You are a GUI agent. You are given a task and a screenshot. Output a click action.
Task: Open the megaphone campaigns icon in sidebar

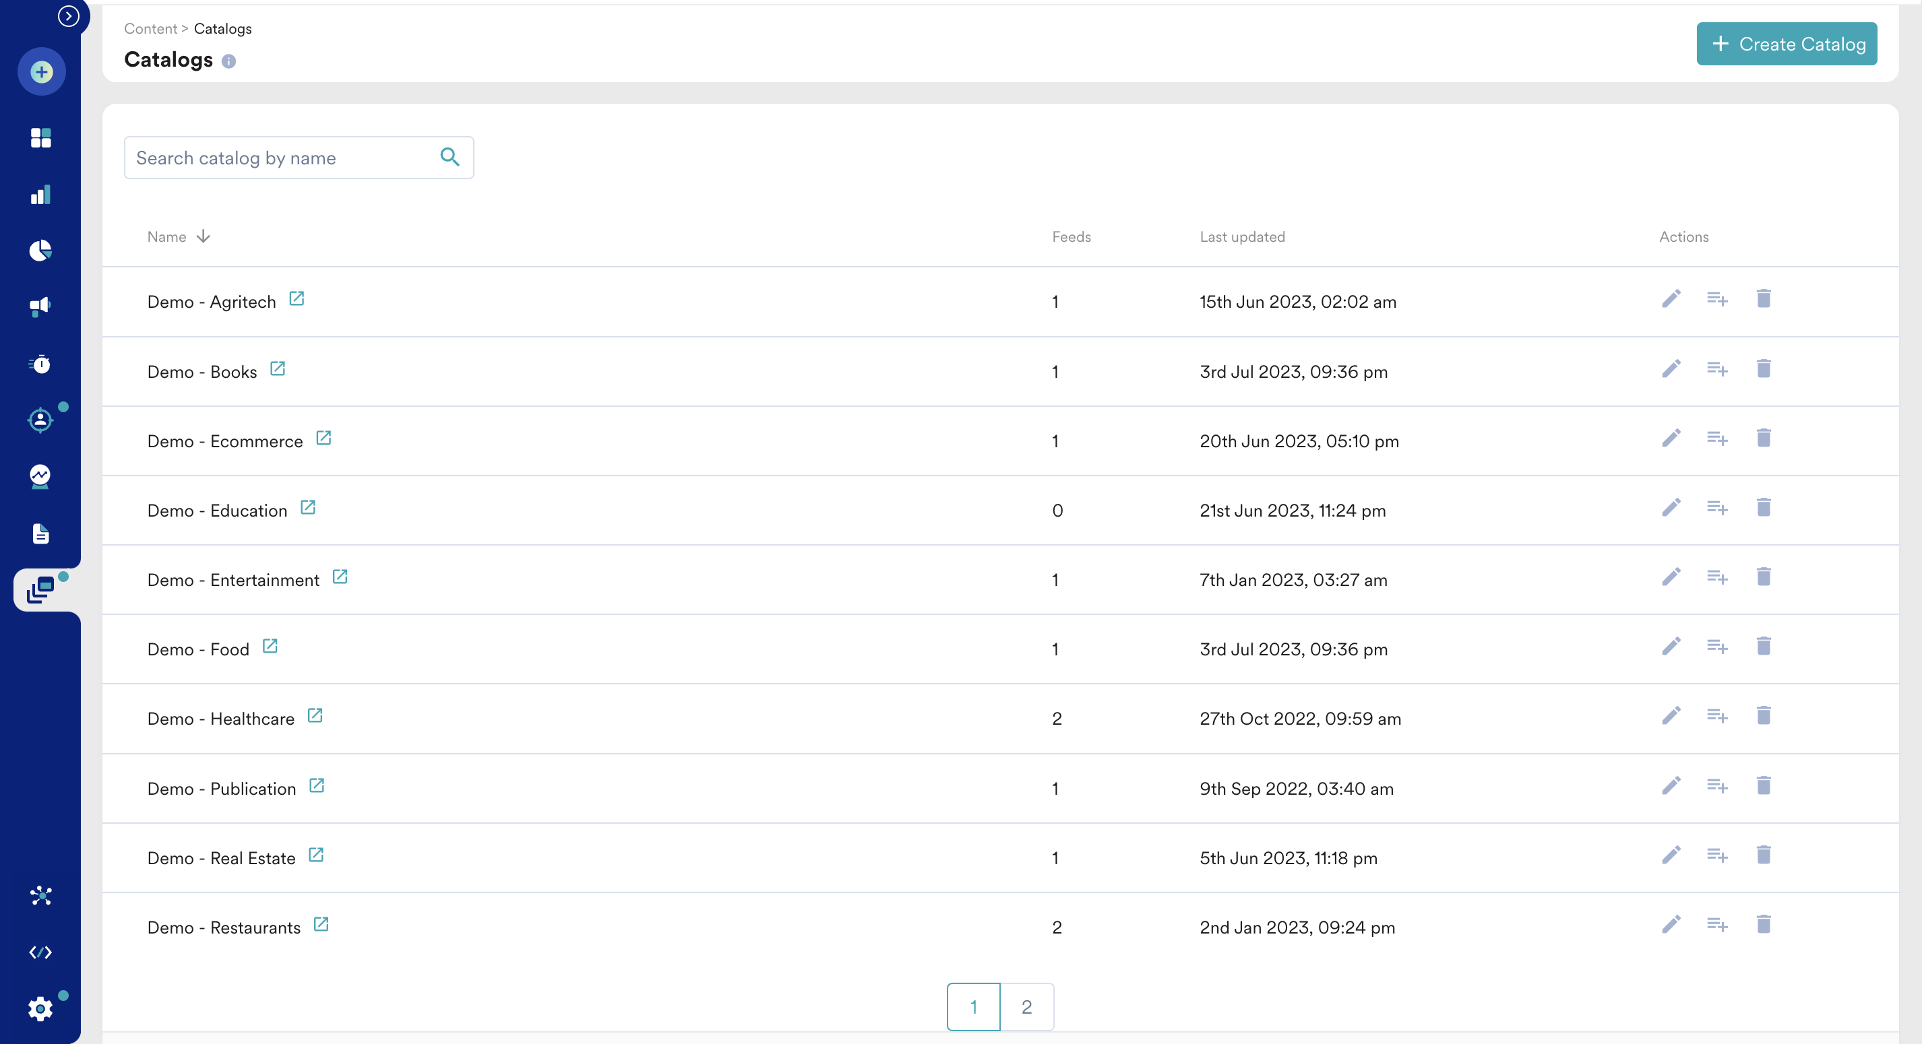point(40,306)
